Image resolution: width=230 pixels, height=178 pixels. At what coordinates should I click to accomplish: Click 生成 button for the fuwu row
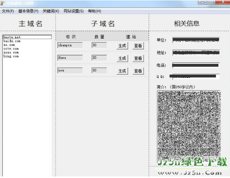[122, 58]
